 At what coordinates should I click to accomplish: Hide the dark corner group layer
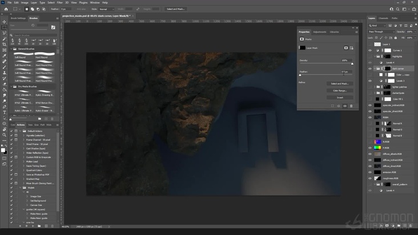pyautogui.click(x=370, y=68)
